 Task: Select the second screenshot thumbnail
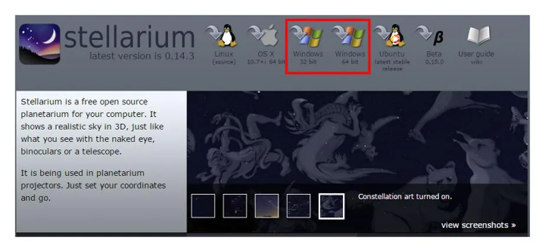[235, 206]
